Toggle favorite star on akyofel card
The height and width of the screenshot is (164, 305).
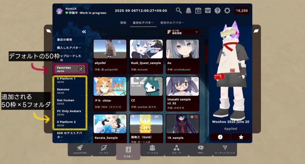[x=119, y=42]
